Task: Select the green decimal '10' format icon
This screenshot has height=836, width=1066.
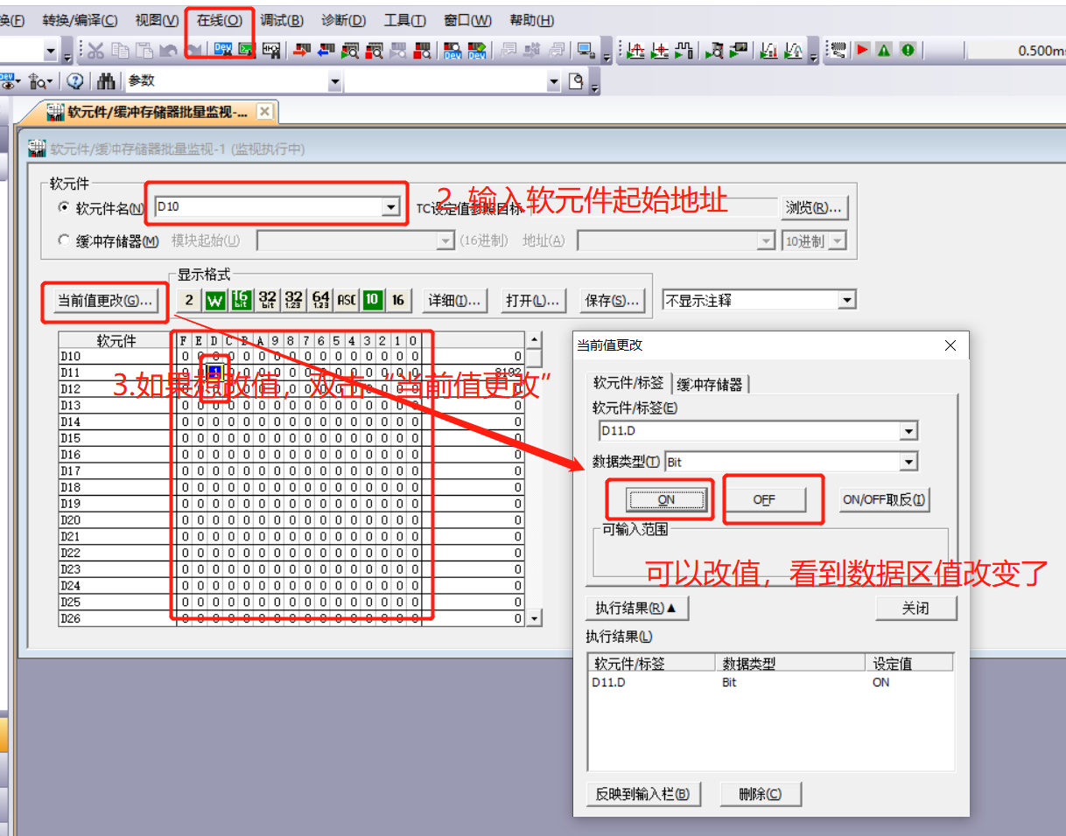Action: (372, 301)
